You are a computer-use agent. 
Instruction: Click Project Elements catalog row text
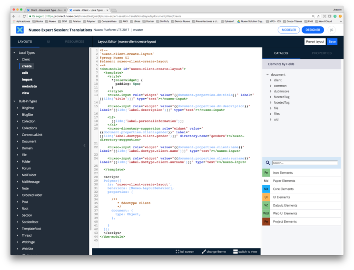click(285, 221)
